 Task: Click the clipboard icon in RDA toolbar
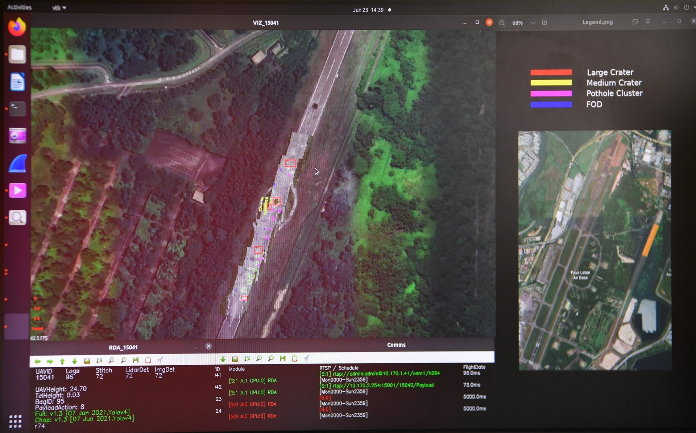(148, 360)
